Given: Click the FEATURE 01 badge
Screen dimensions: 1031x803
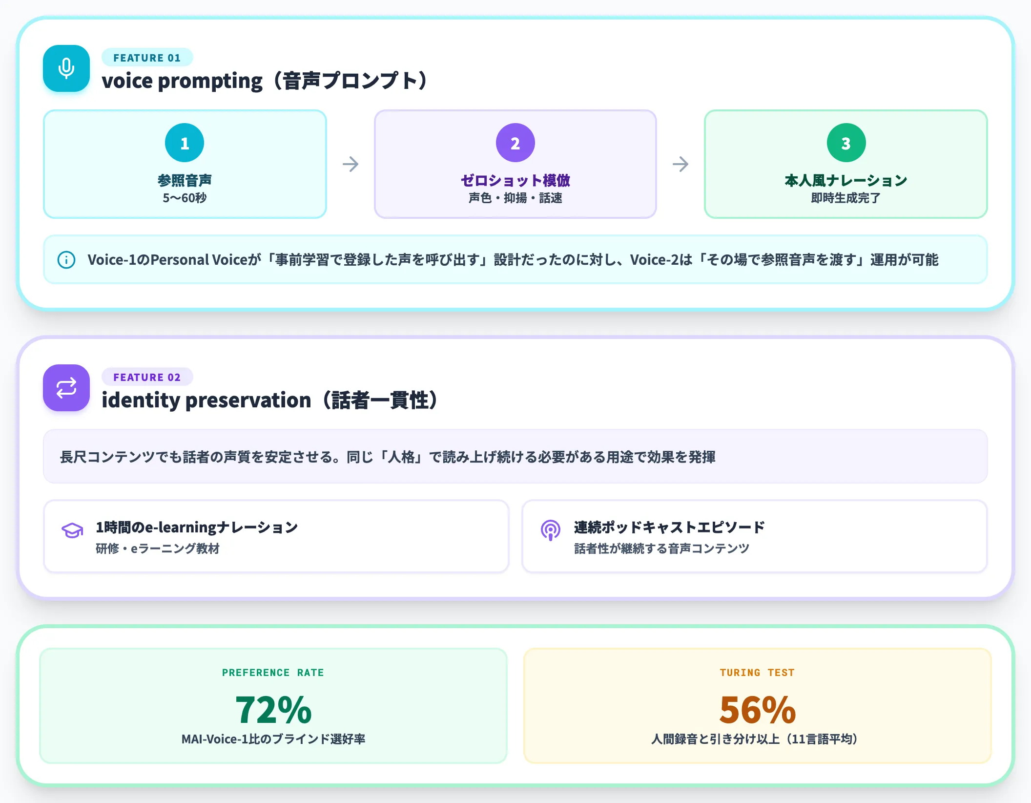Looking at the screenshot, I should coord(147,58).
